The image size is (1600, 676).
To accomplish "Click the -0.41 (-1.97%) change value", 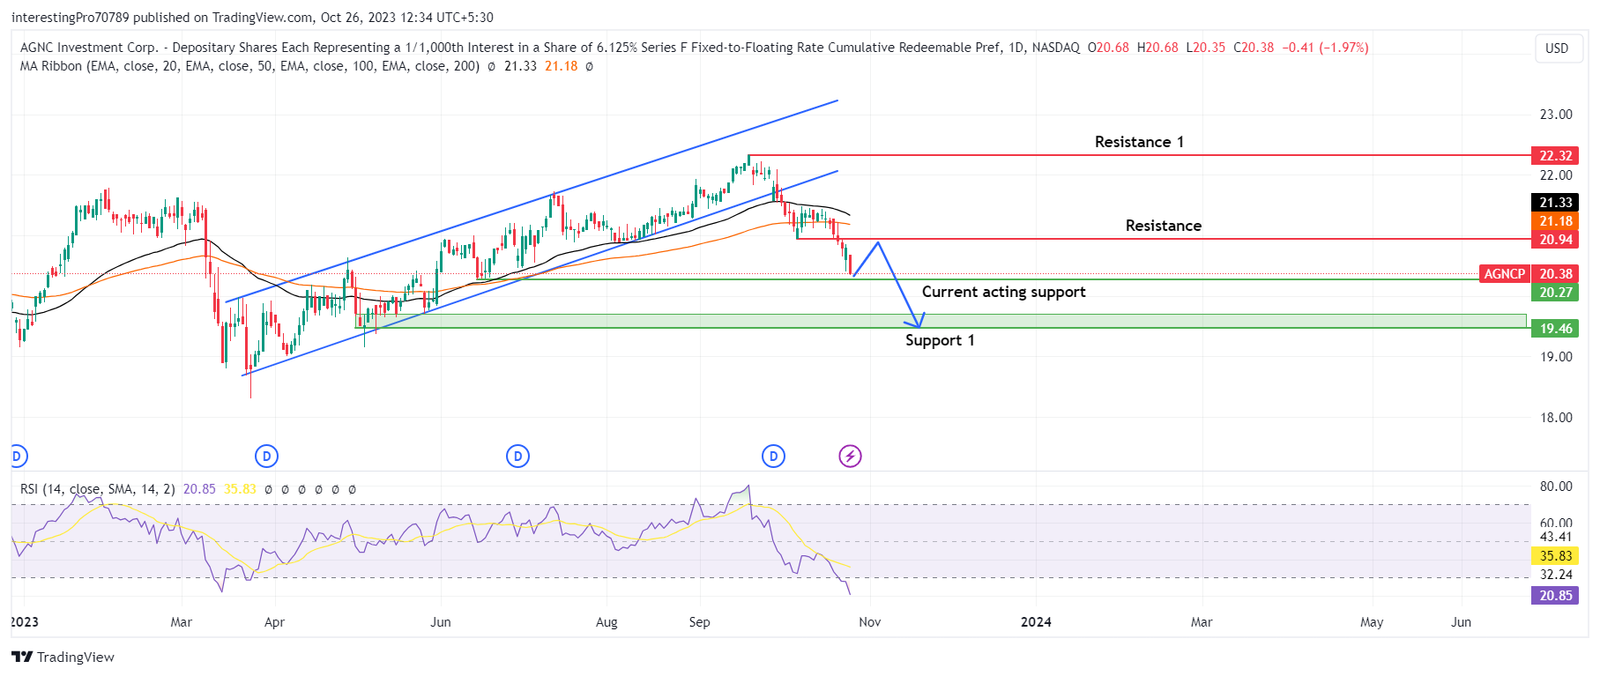I will click(1325, 48).
